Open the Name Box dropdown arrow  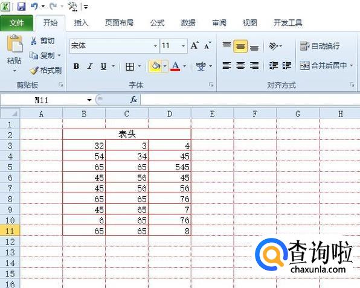click(x=89, y=100)
